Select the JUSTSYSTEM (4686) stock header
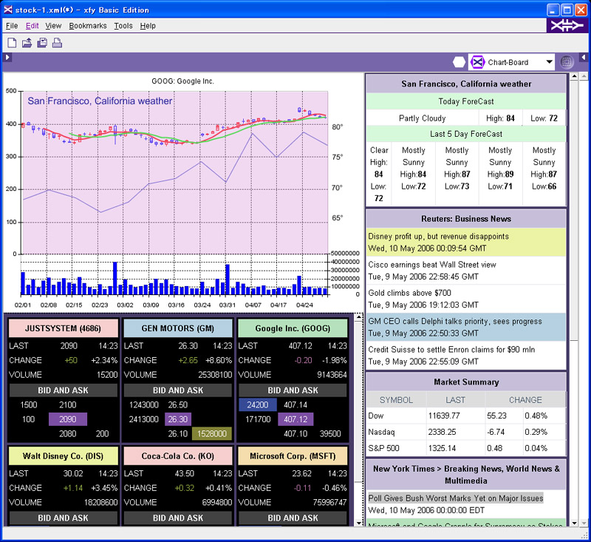The height and width of the screenshot is (542, 591). click(x=63, y=328)
